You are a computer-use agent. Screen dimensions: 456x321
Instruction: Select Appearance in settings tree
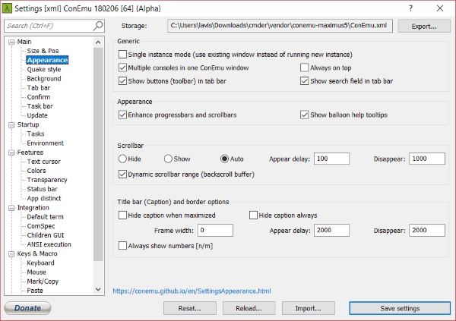[47, 60]
